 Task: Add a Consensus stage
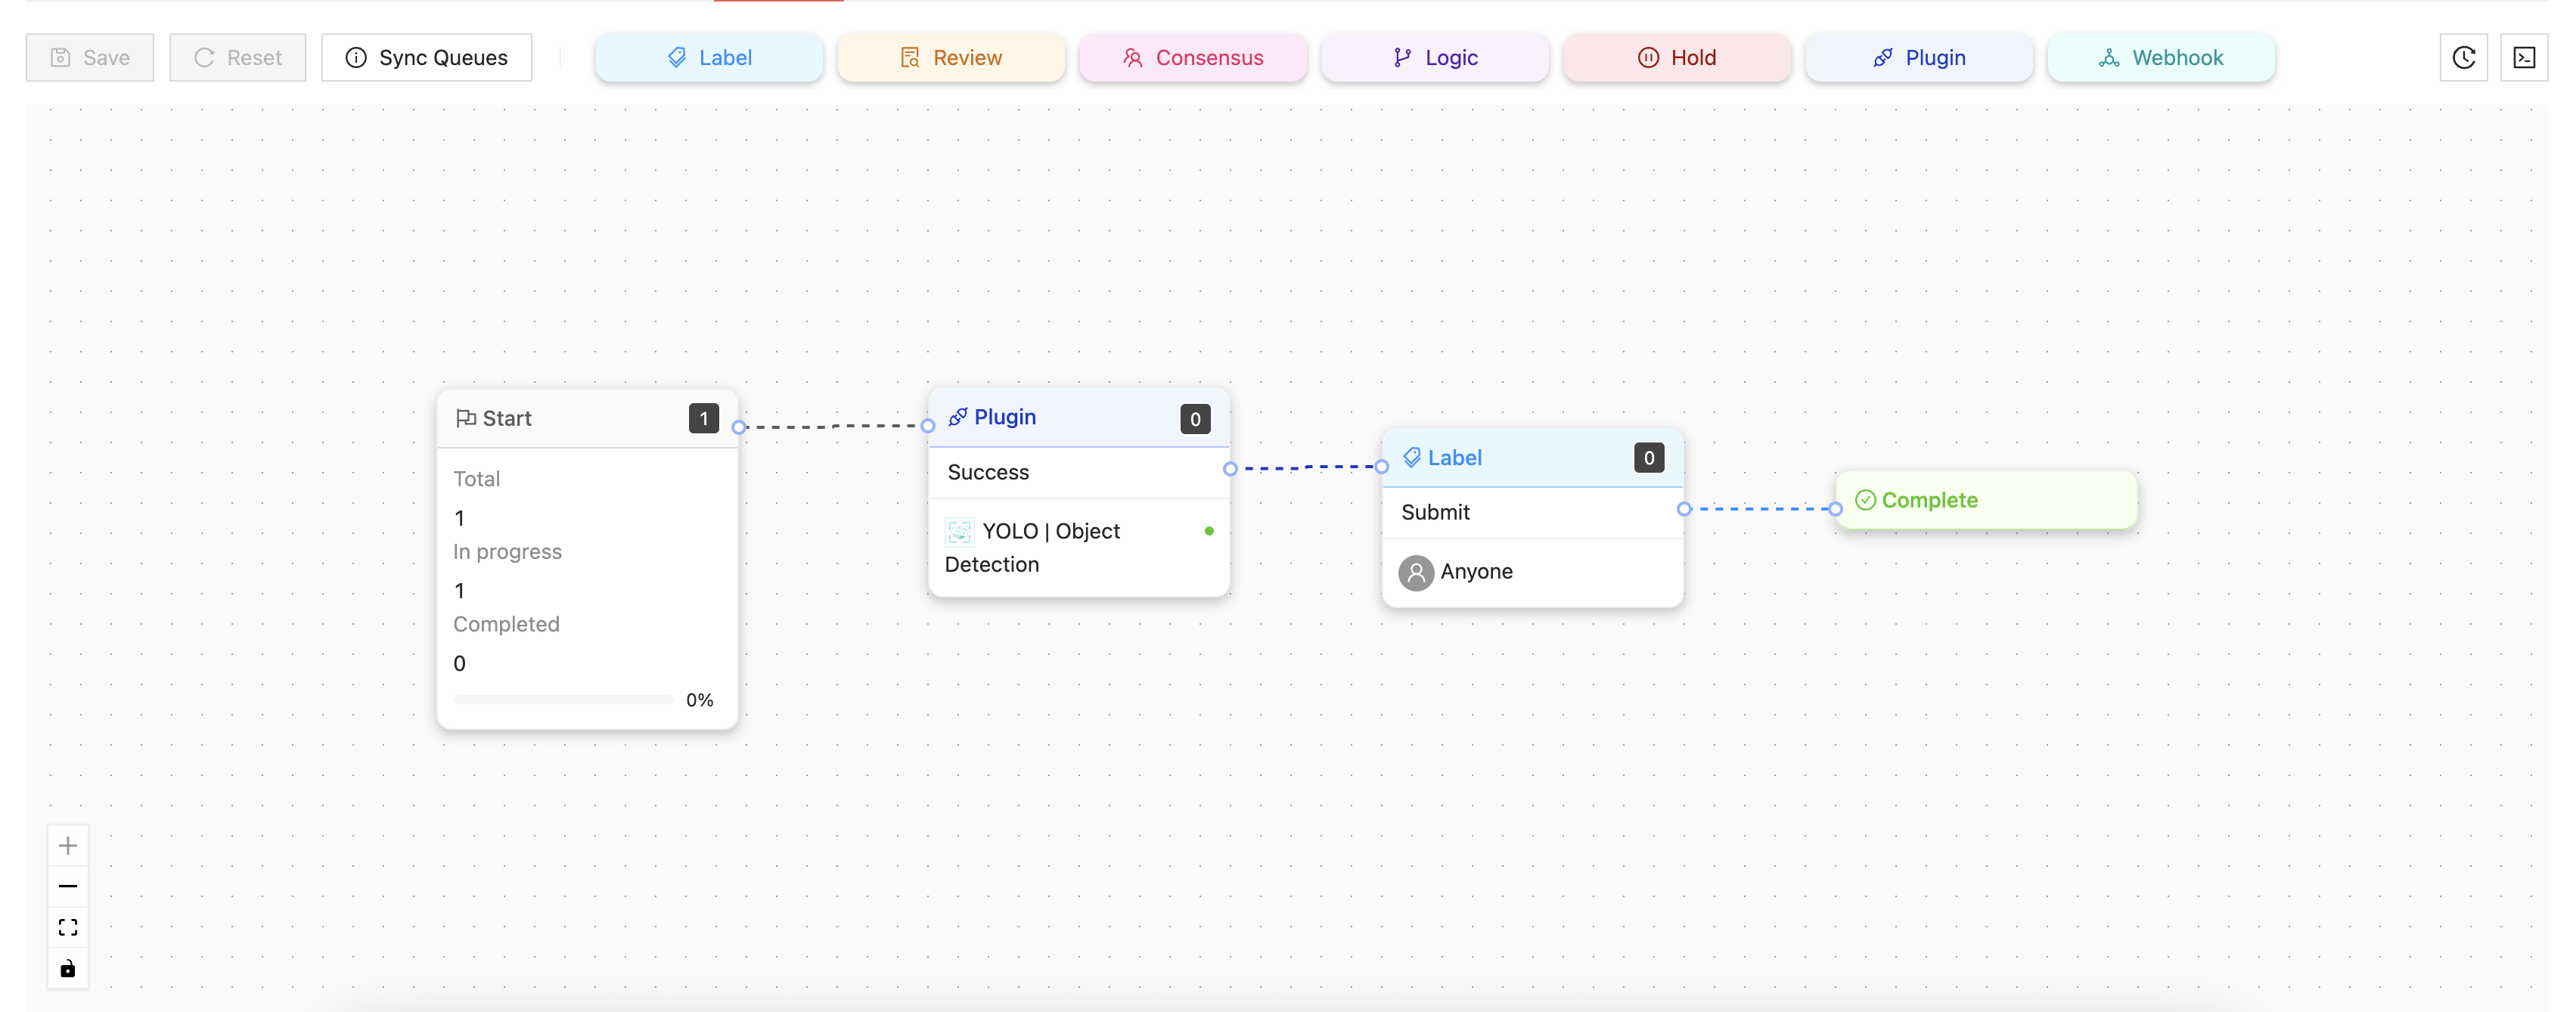[x=1193, y=58]
